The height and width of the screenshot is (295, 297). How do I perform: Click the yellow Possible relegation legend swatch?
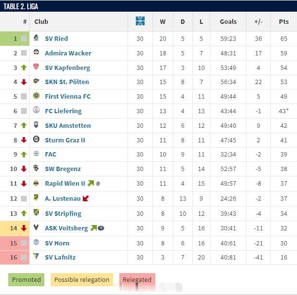(x=82, y=279)
